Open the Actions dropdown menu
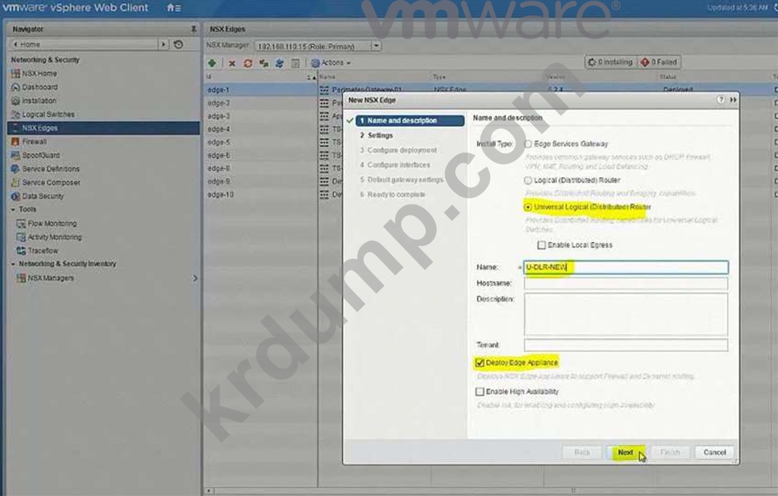The image size is (778, 496). click(x=331, y=63)
